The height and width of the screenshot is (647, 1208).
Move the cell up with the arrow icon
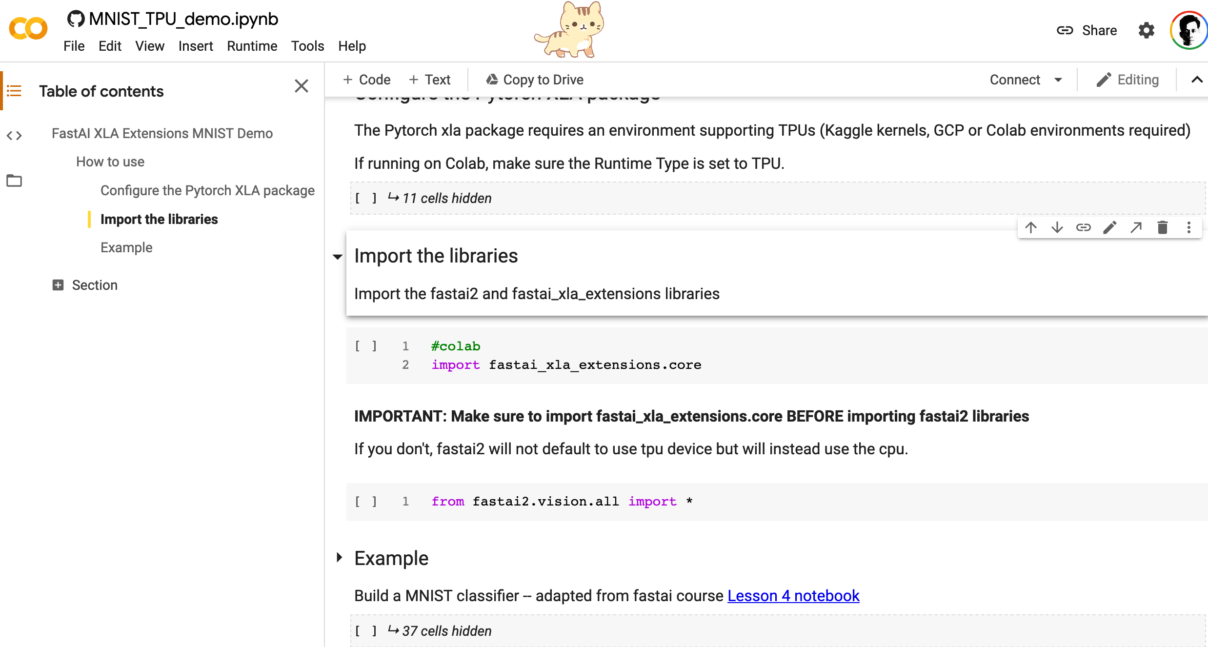[1031, 227]
